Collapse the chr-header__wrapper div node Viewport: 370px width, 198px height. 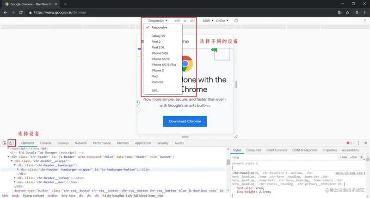11,161
